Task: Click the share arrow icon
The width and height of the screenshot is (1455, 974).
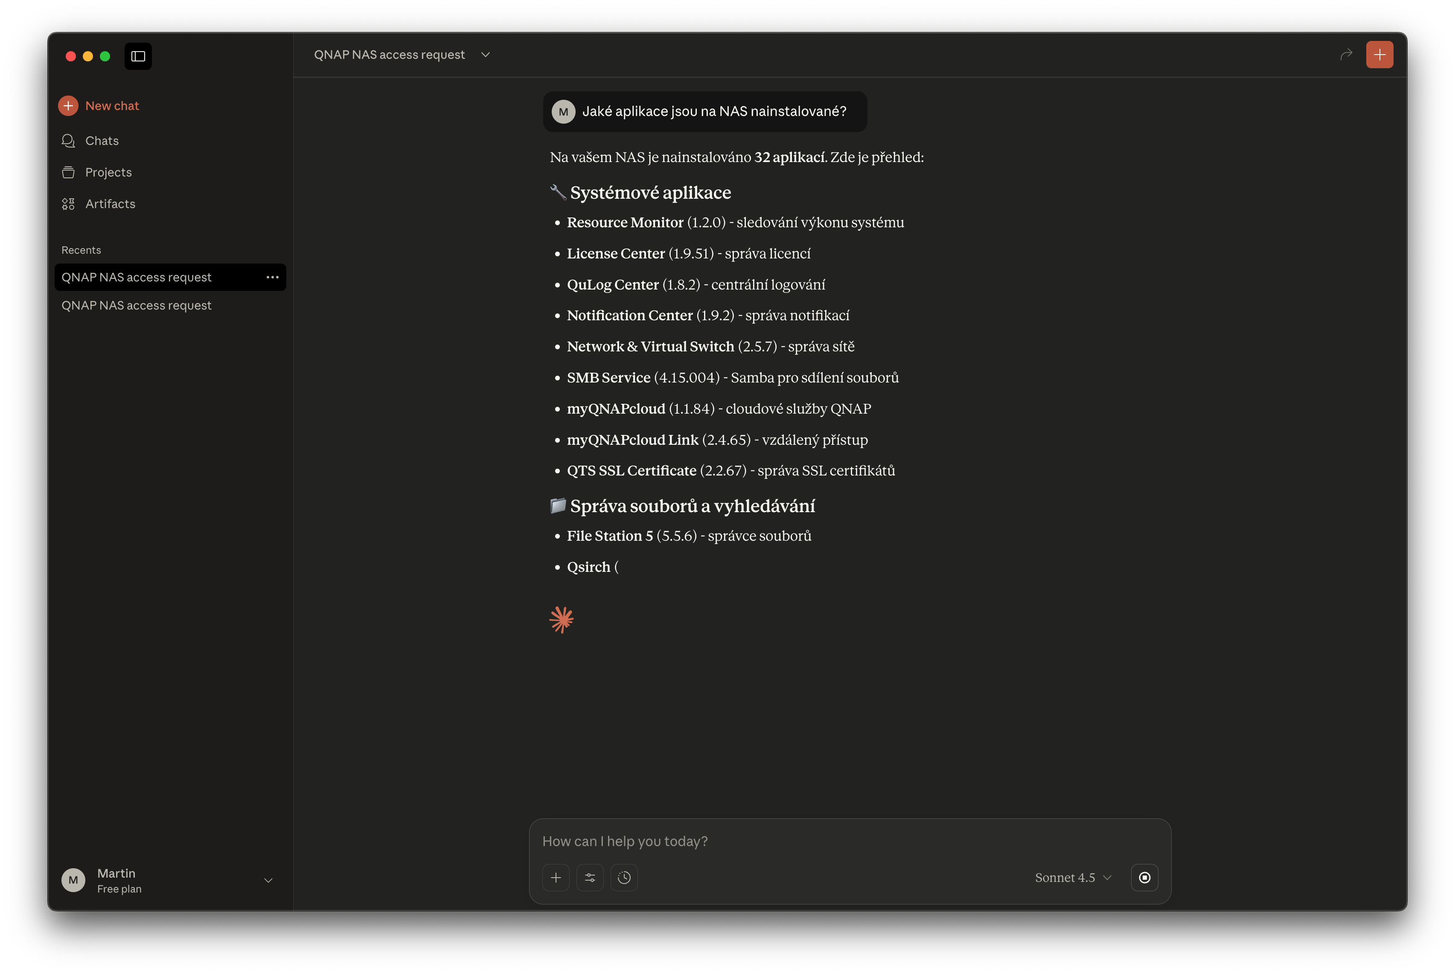Action: pyautogui.click(x=1346, y=55)
